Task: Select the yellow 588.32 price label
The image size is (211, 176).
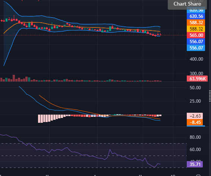Action: click(196, 29)
